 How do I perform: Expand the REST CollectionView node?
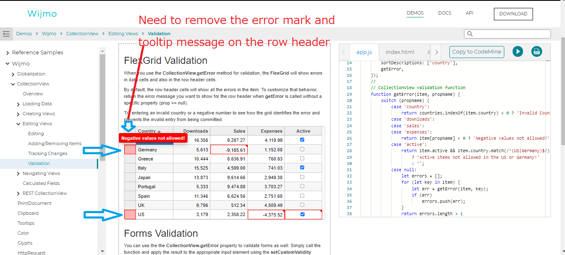pyautogui.click(x=18, y=194)
